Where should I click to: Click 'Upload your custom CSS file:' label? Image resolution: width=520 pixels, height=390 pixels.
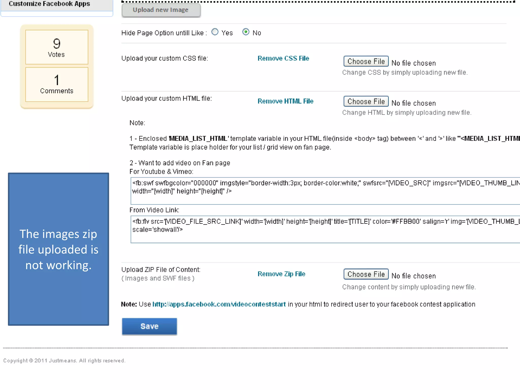165,58
